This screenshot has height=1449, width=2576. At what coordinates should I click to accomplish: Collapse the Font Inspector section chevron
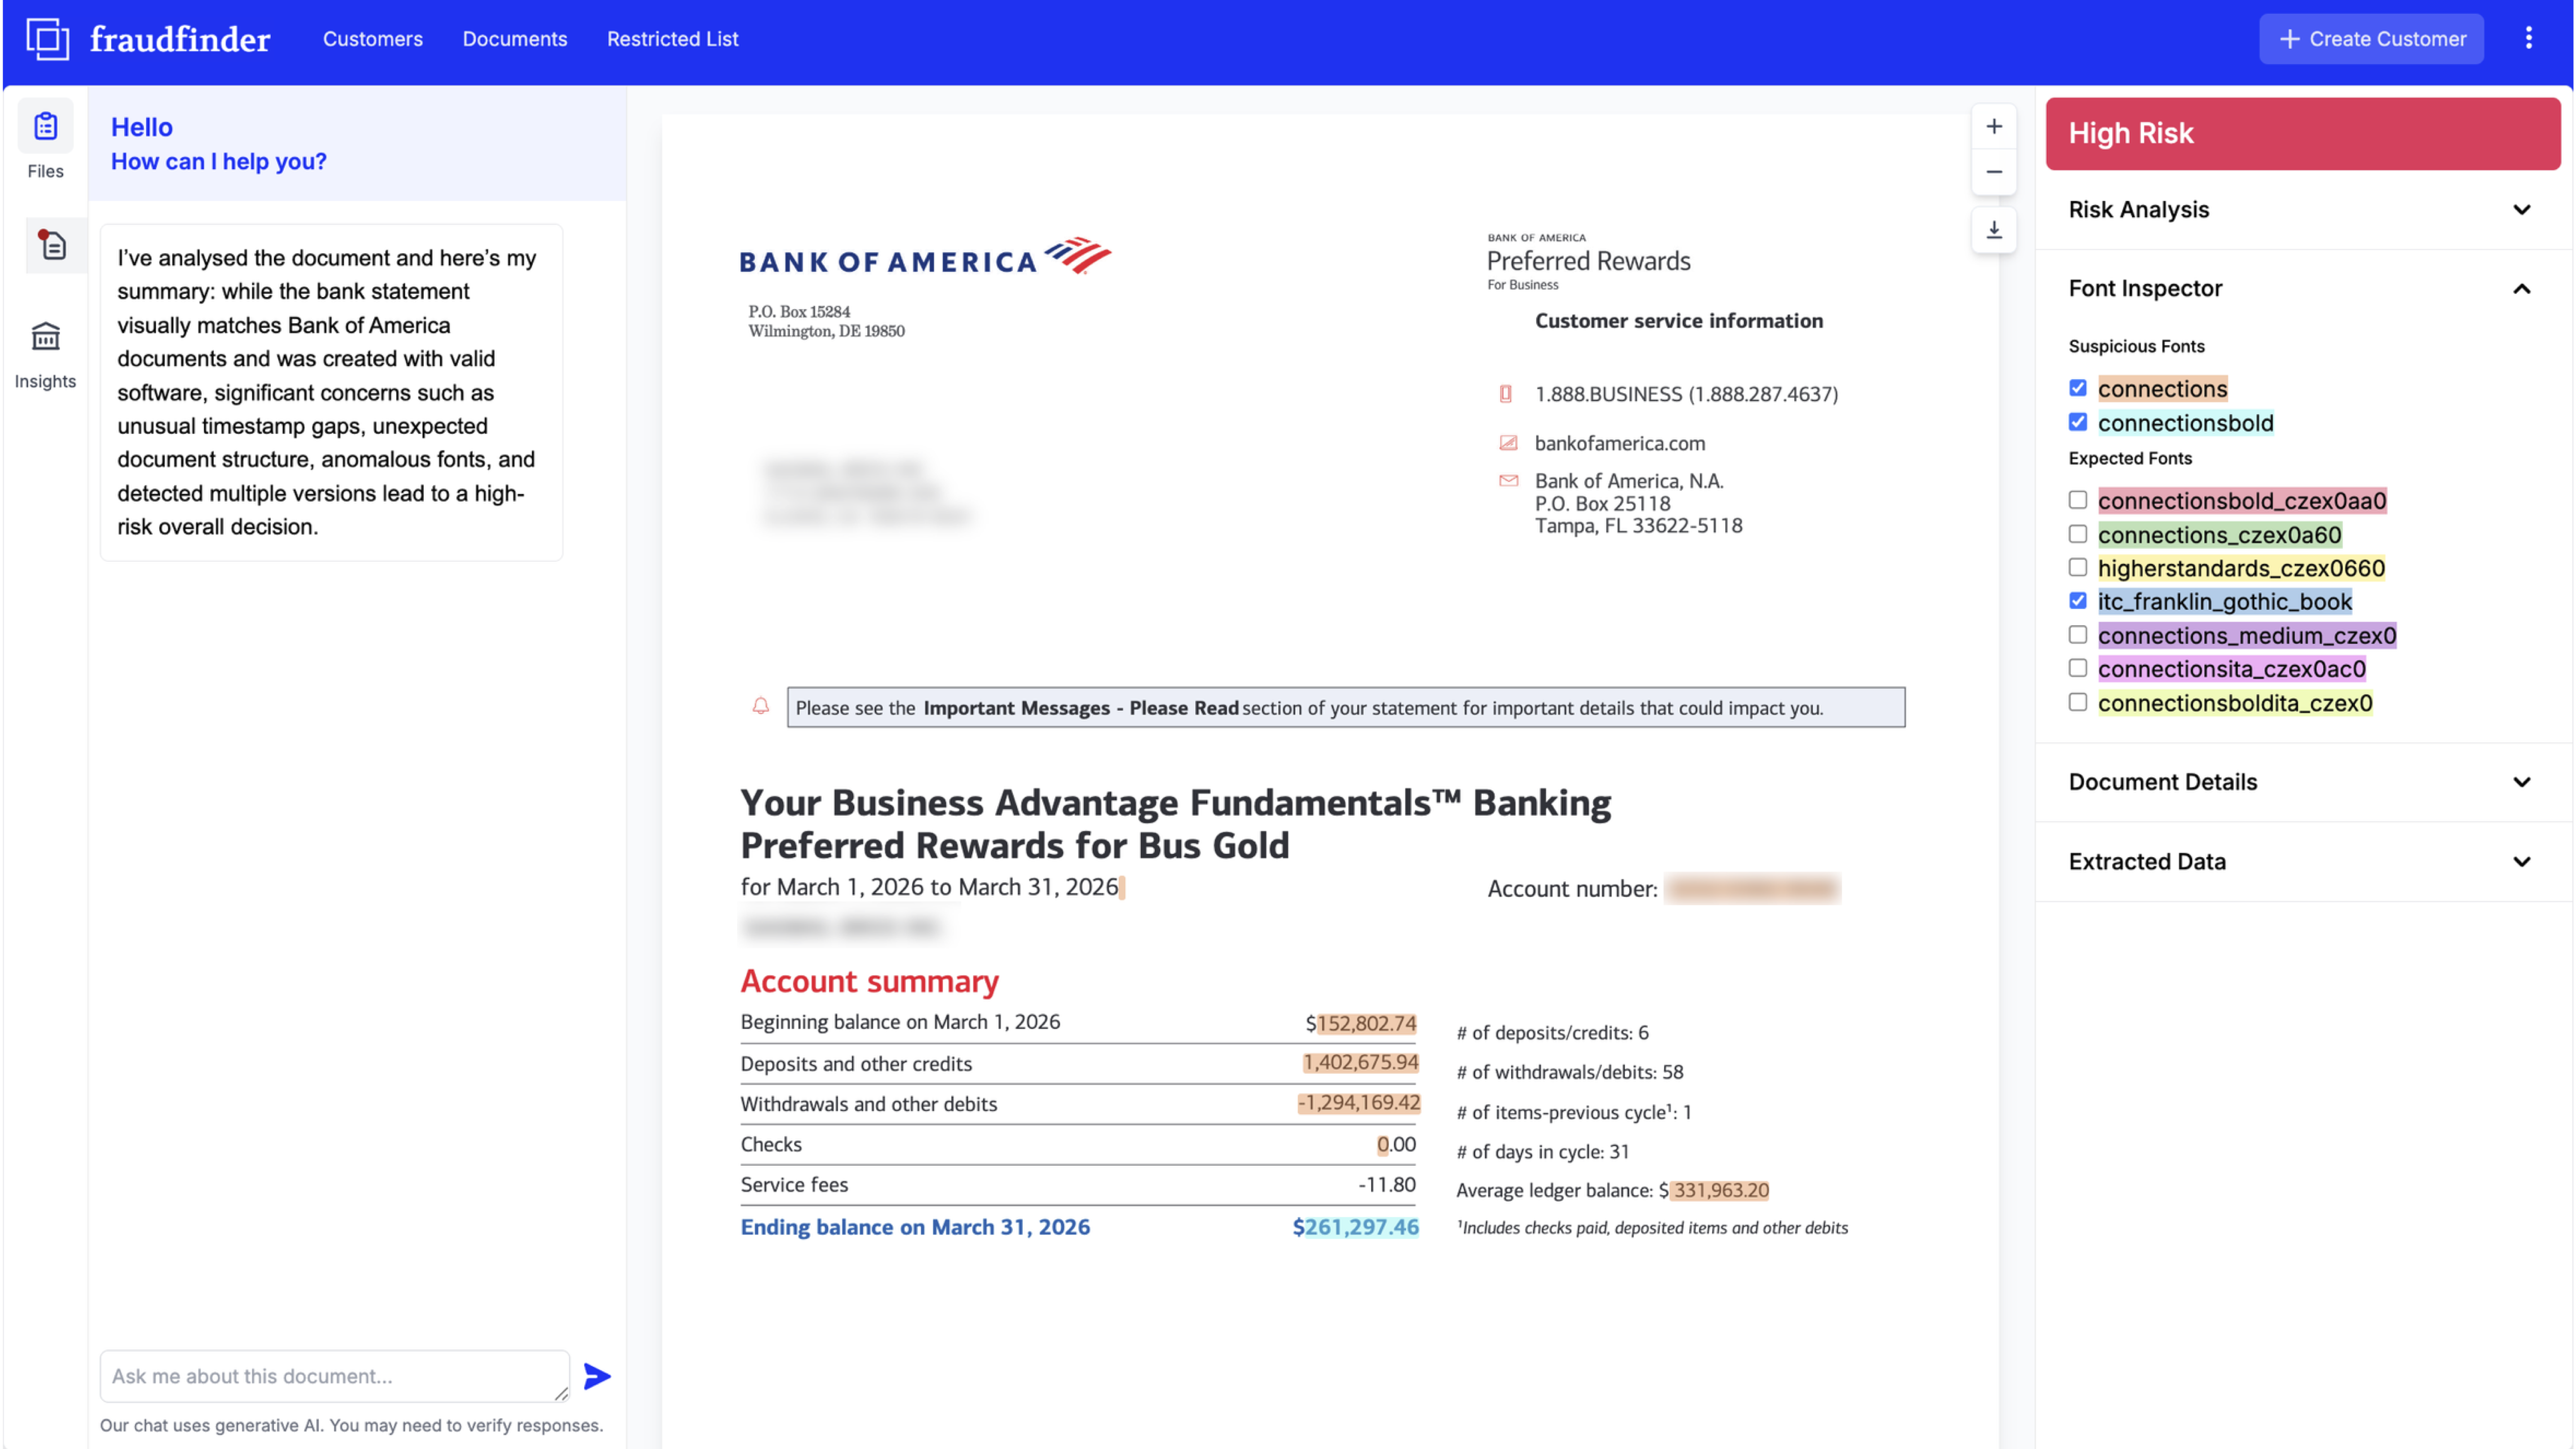click(2521, 289)
